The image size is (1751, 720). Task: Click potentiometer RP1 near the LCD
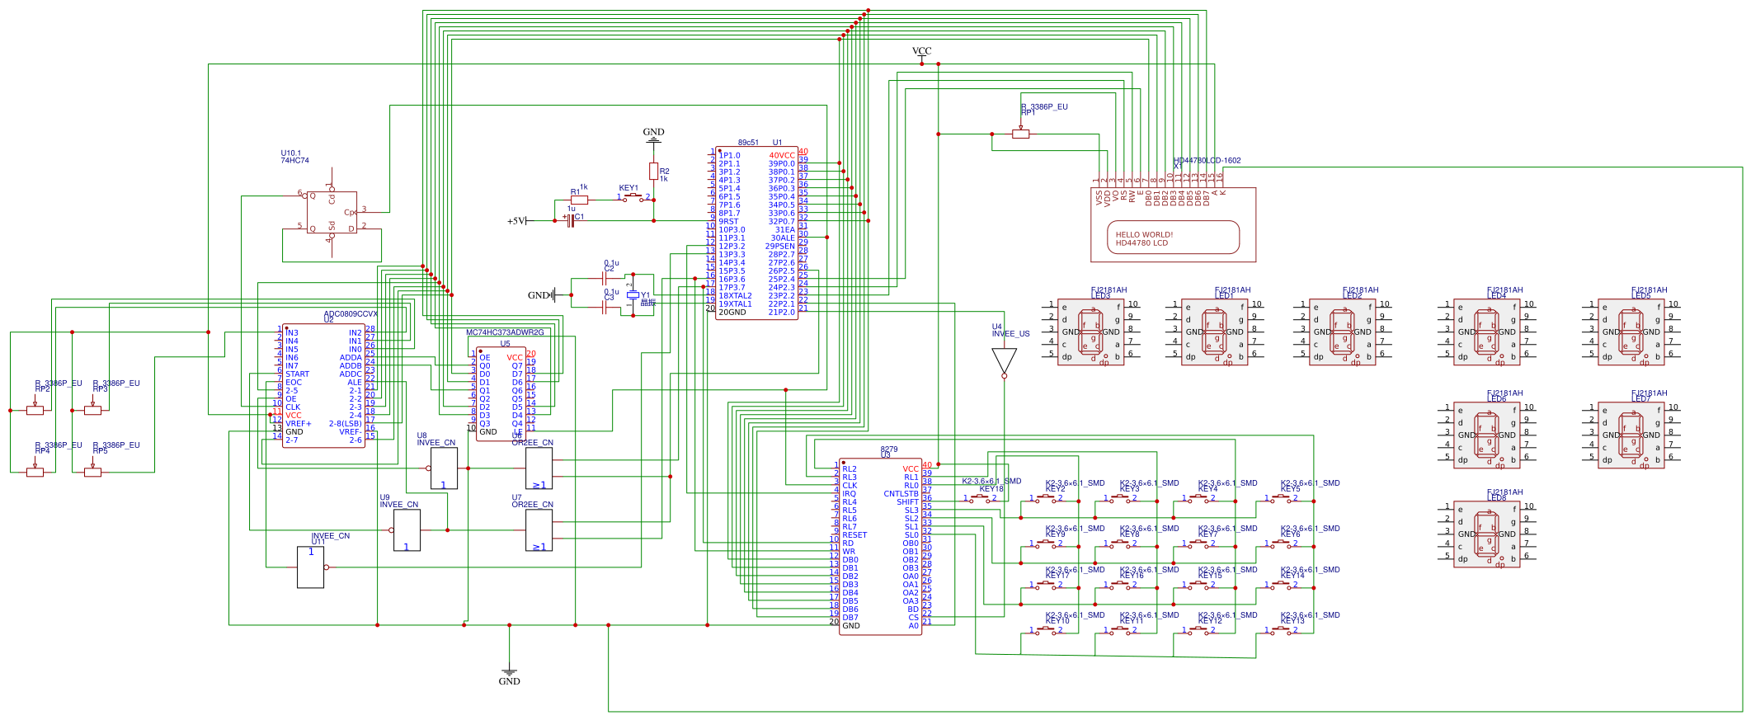[1020, 134]
